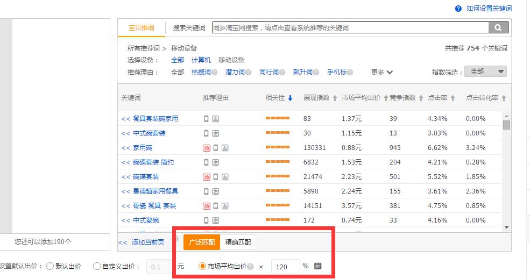This screenshot has height=279, width=530.
Task: Open the 指数筛选 dropdown showing 全部
Action: [486, 71]
